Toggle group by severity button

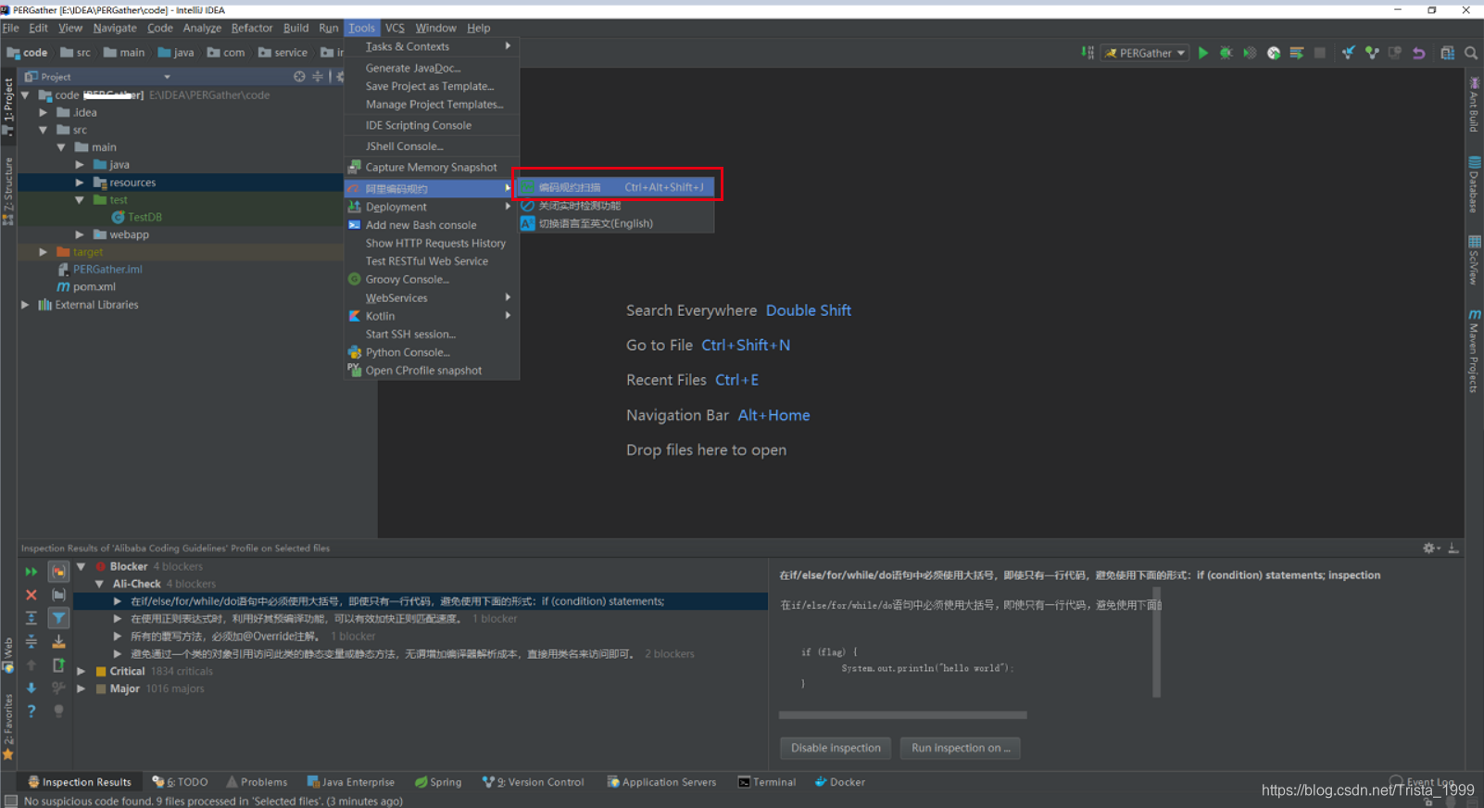pos(58,572)
